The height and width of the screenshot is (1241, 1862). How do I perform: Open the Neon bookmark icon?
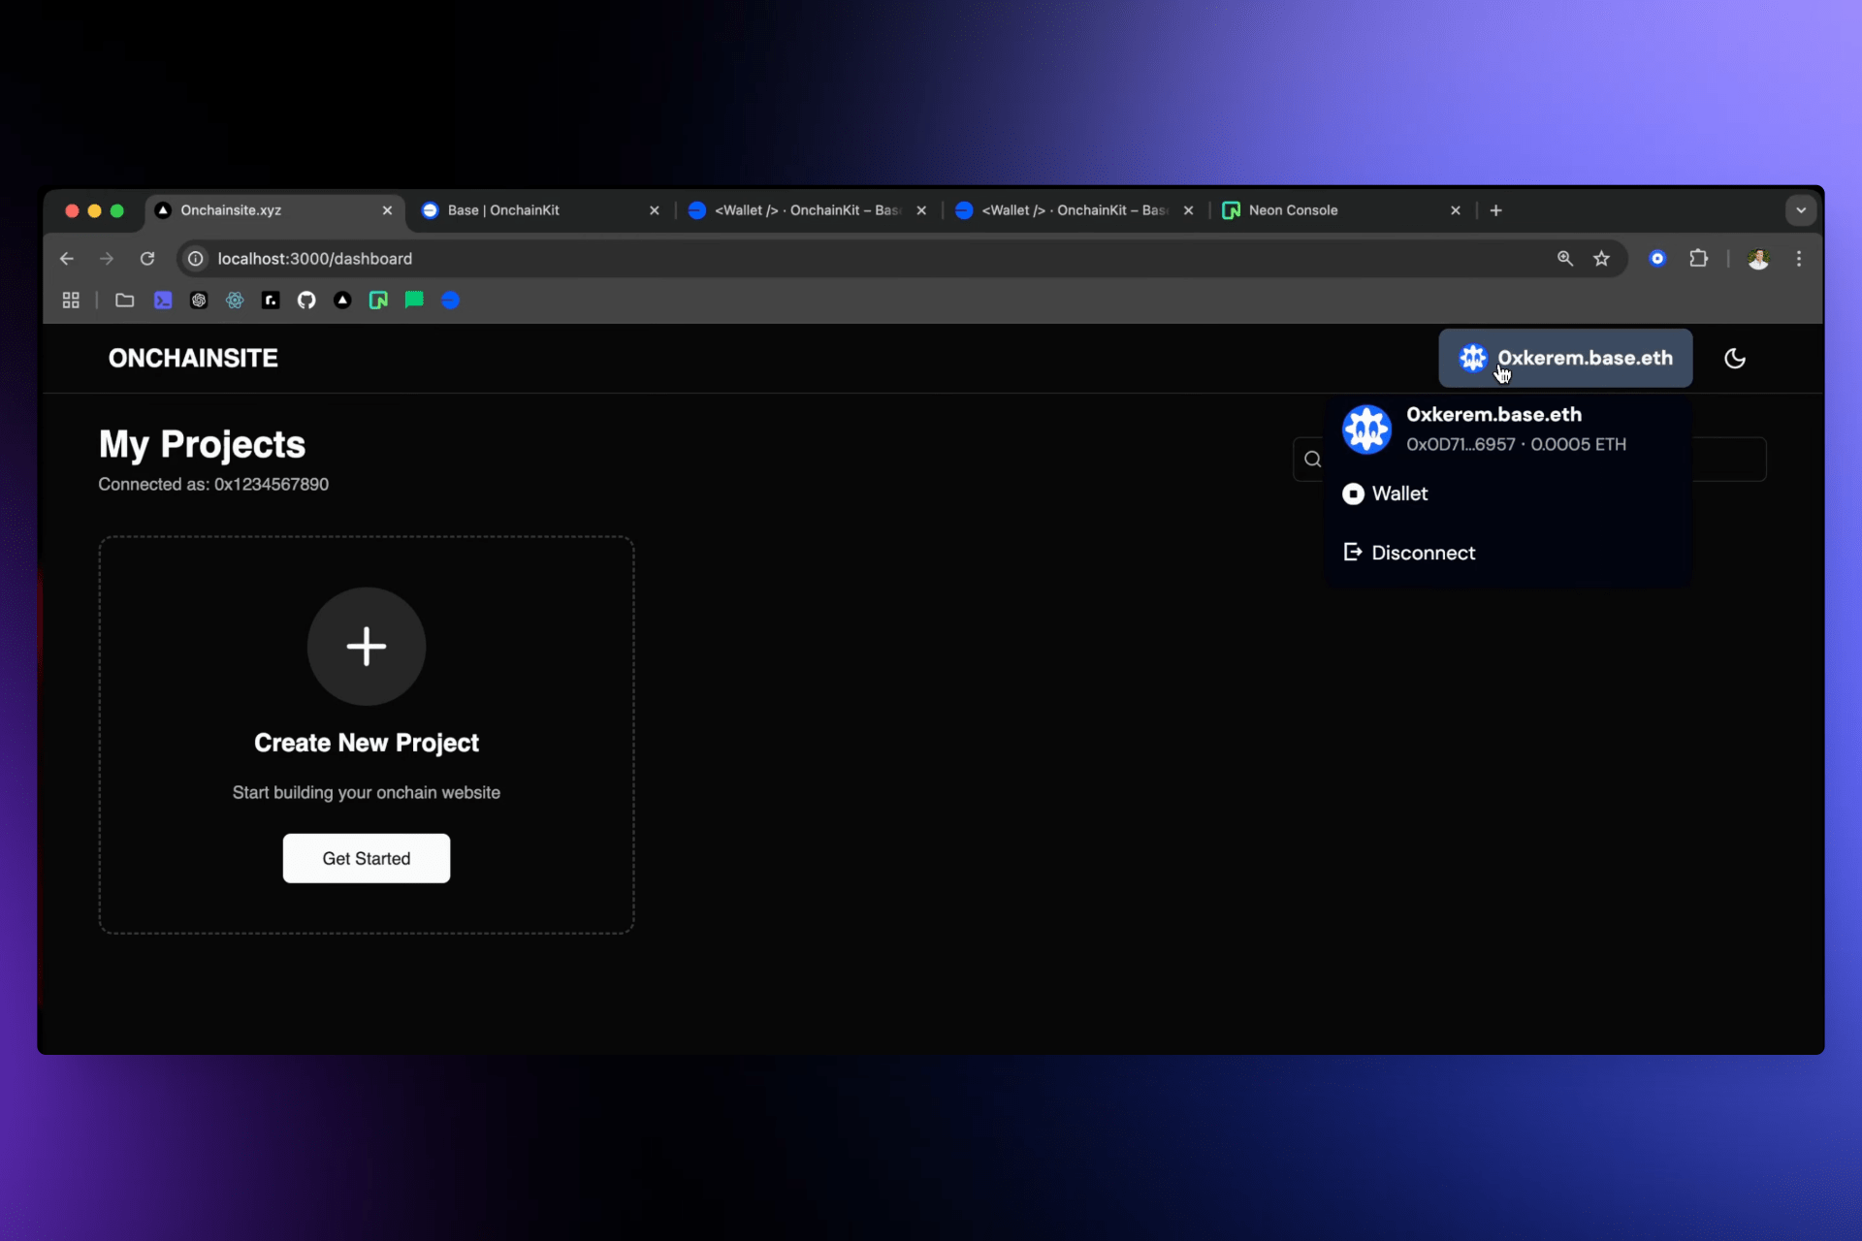pyautogui.click(x=378, y=301)
